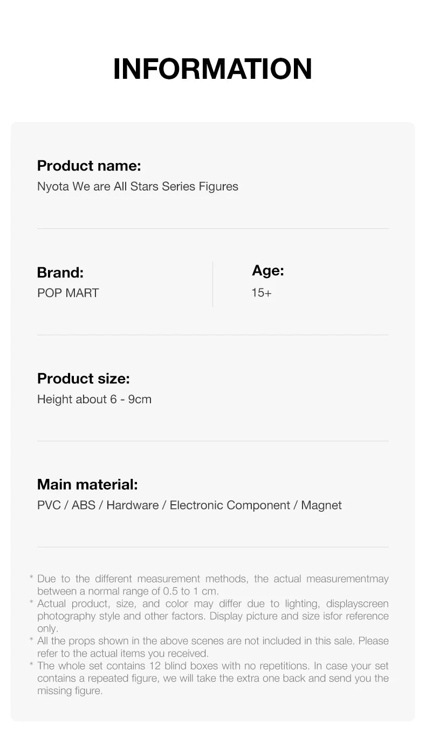
Task: Click the vertical divider between Brand and Age
Action: click(213, 284)
